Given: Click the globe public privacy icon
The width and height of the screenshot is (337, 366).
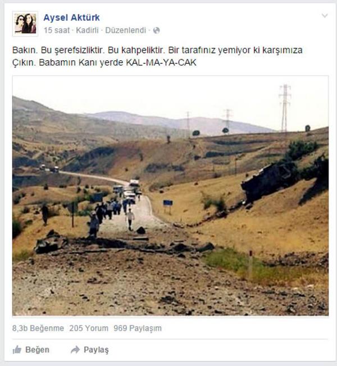Looking at the screenshot, I should 156,30.
